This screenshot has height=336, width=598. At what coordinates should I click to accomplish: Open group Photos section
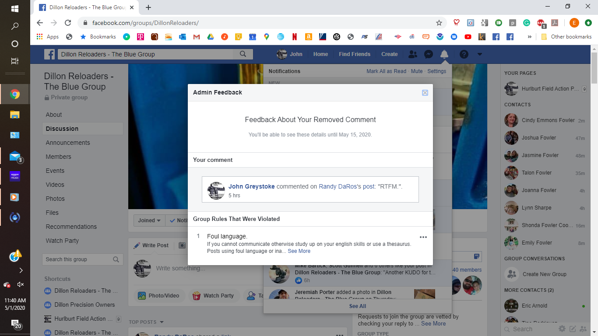(x=55, y=199)
